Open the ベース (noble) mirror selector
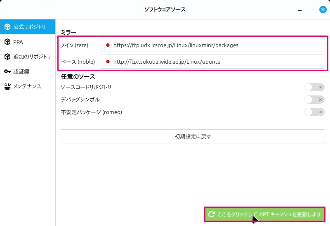330x226 pixels. pos(212,62)
